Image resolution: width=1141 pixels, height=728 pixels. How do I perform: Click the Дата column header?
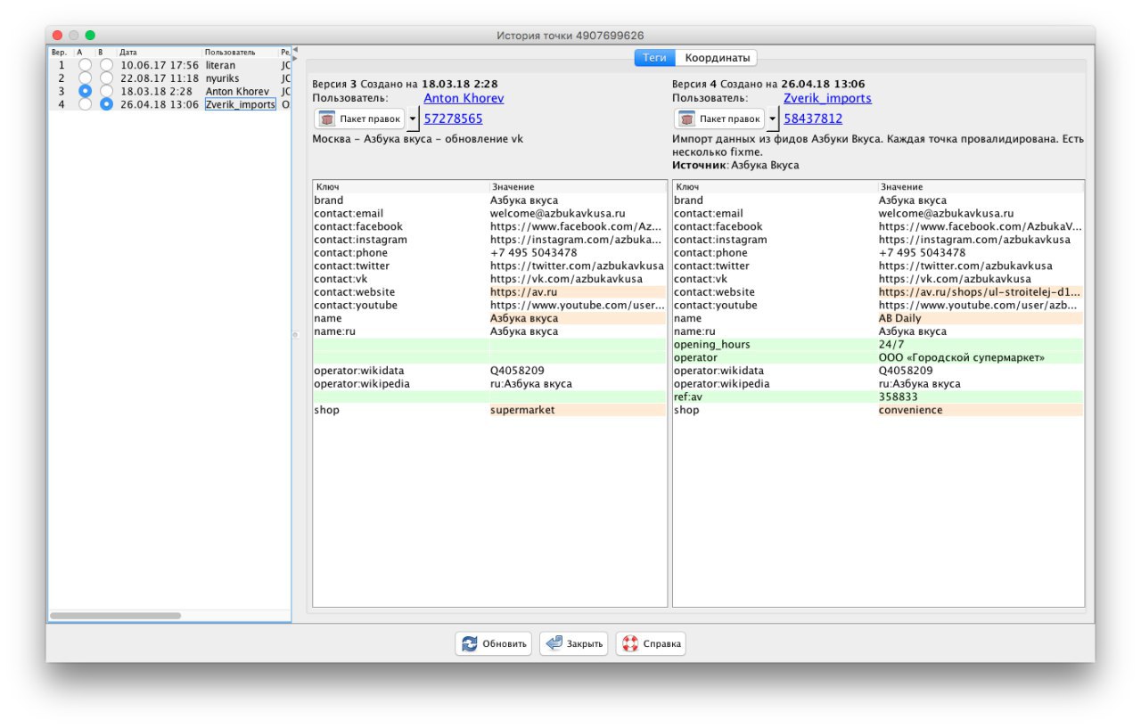pos(160,53)
